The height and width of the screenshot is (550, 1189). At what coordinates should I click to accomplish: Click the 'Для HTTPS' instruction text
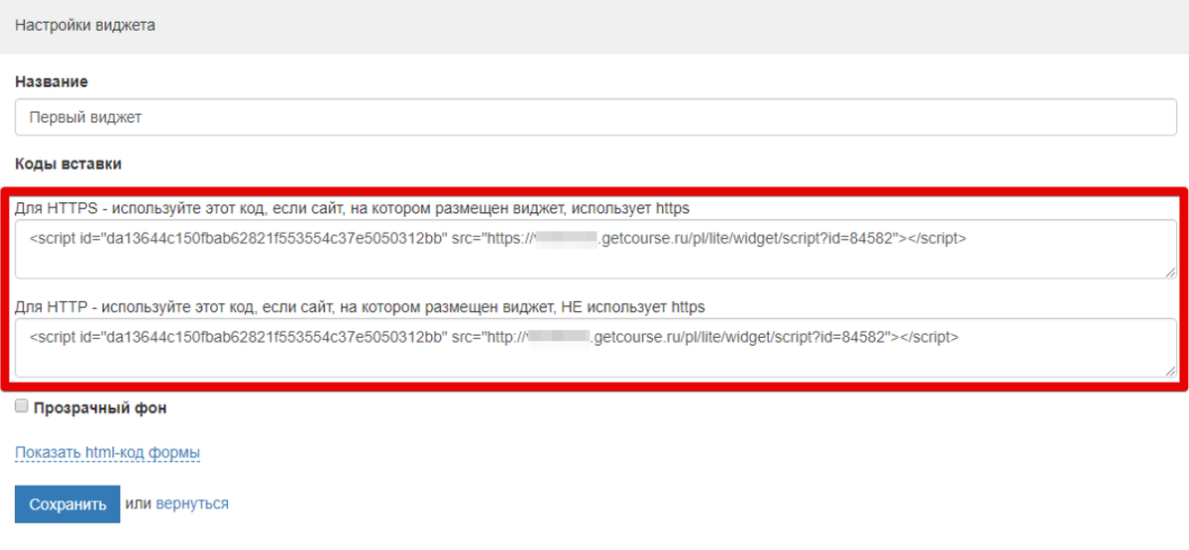click(x=352, y=208)
